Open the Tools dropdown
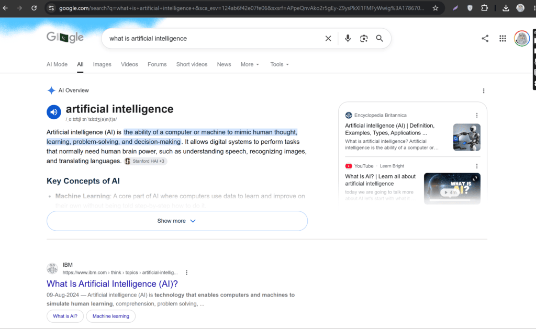536x329 pixels. coord(280,64)
